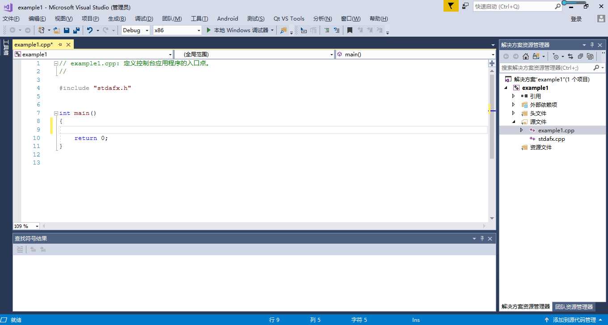Viewport: 608px width, 325px height.
Task: Click the Solution Explorer switch views icon
Action: tap(536, 56)
